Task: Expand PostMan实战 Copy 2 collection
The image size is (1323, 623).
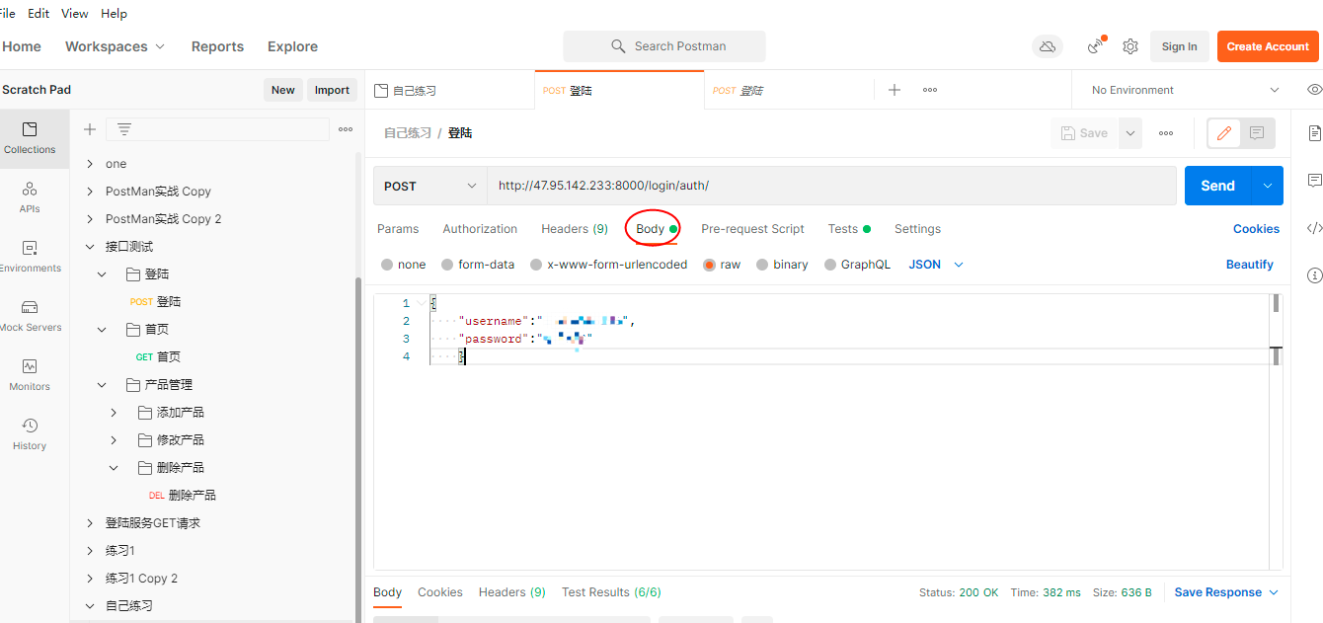Action: 90,219
